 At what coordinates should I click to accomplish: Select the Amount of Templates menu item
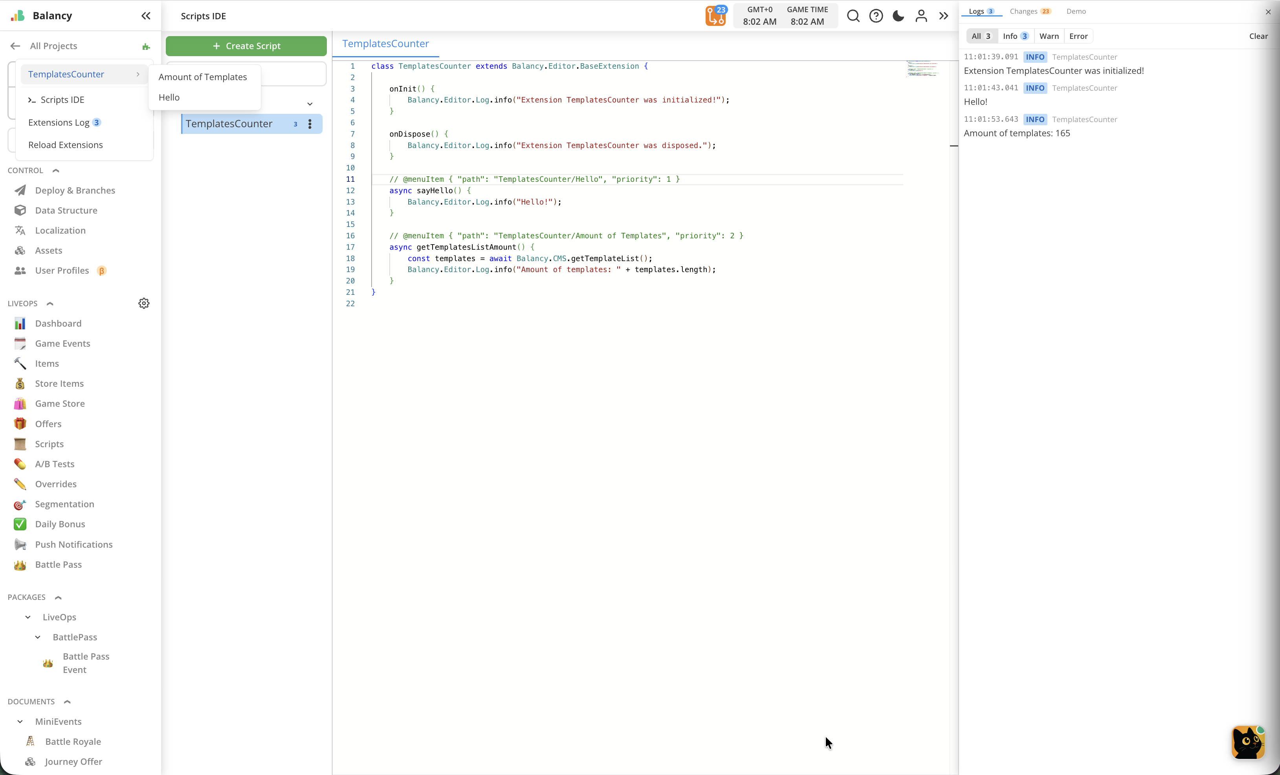point(203,77)
